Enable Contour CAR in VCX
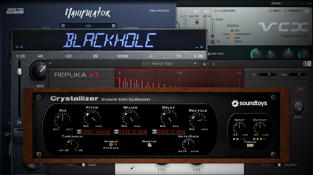313x175 pixels. pyautogui.click(x=232, y=31)
